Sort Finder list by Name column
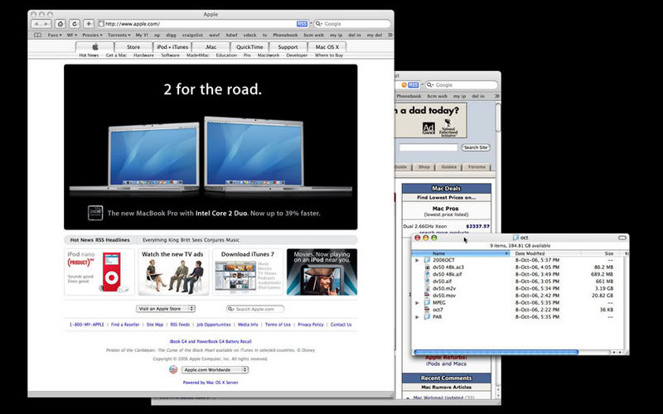 click(461, 253)
